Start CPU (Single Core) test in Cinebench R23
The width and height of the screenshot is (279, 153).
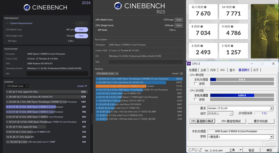179,25
